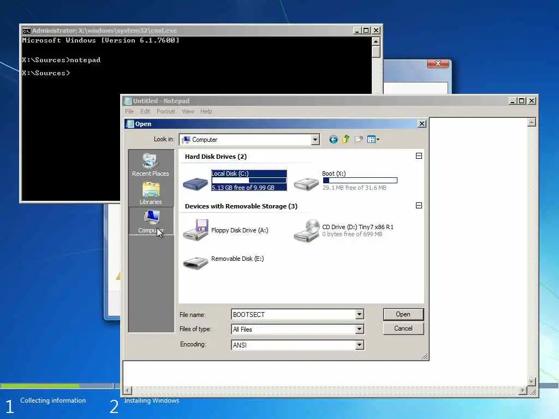Create new folder using toolbar icon
This screenshot has height=419, width=559.
point(358,139)
